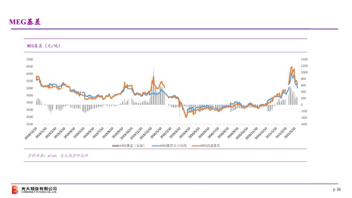Select the source note 资料来源：wind，光大期货研究所
This screenshot has height=198, width=352.
click(x=58, y=156)
